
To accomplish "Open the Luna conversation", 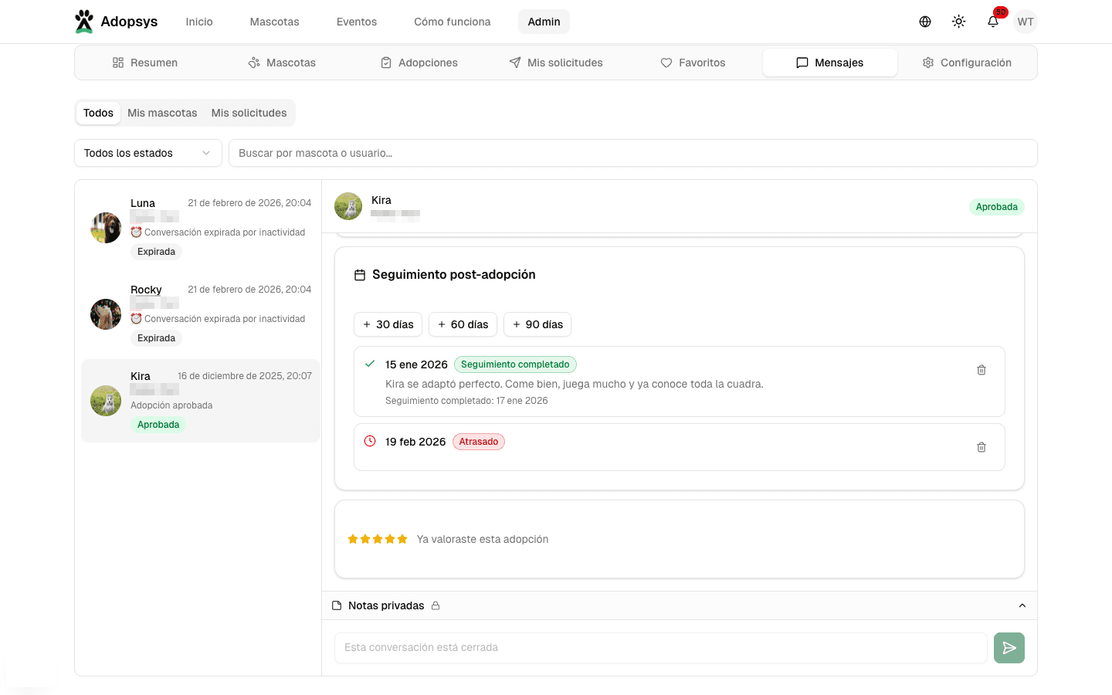I will [201, 228].
